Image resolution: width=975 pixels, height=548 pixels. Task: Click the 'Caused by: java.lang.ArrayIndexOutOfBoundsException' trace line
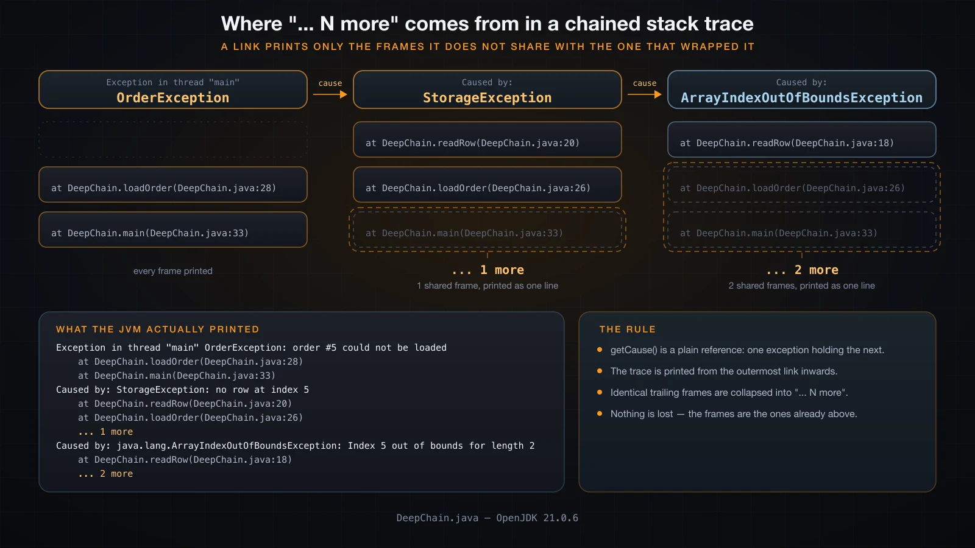[x=296, y=446]
